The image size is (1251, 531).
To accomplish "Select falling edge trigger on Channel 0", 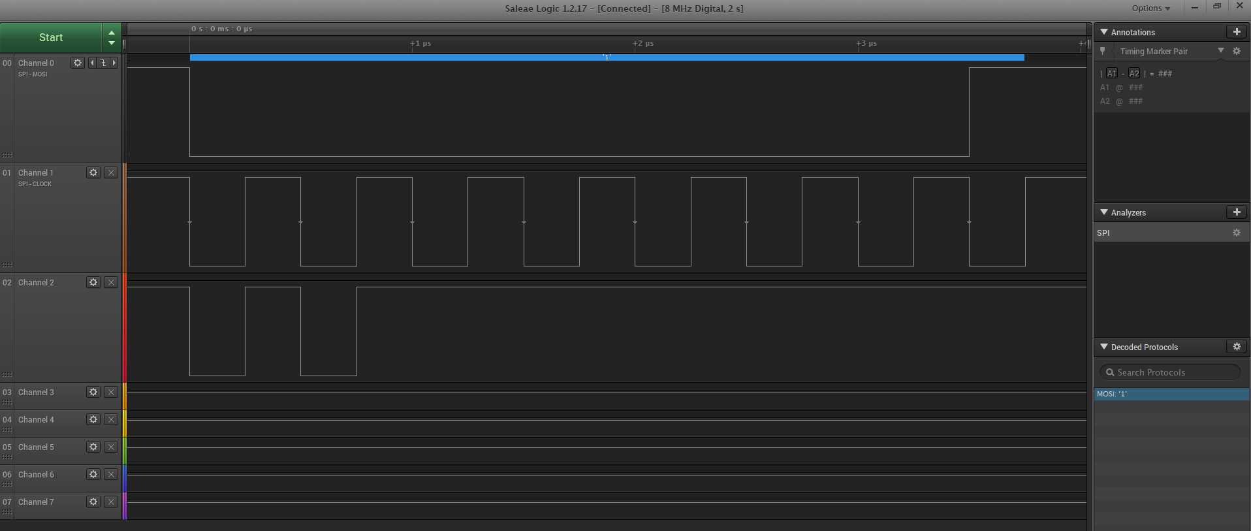I will [x=103, y=63].
